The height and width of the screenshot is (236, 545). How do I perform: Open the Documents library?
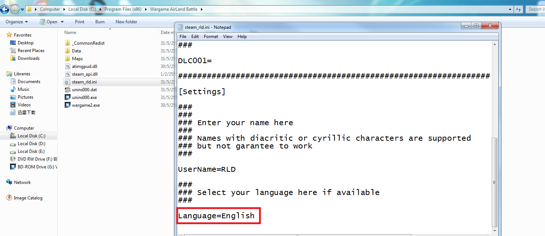[x=29, y=82]
